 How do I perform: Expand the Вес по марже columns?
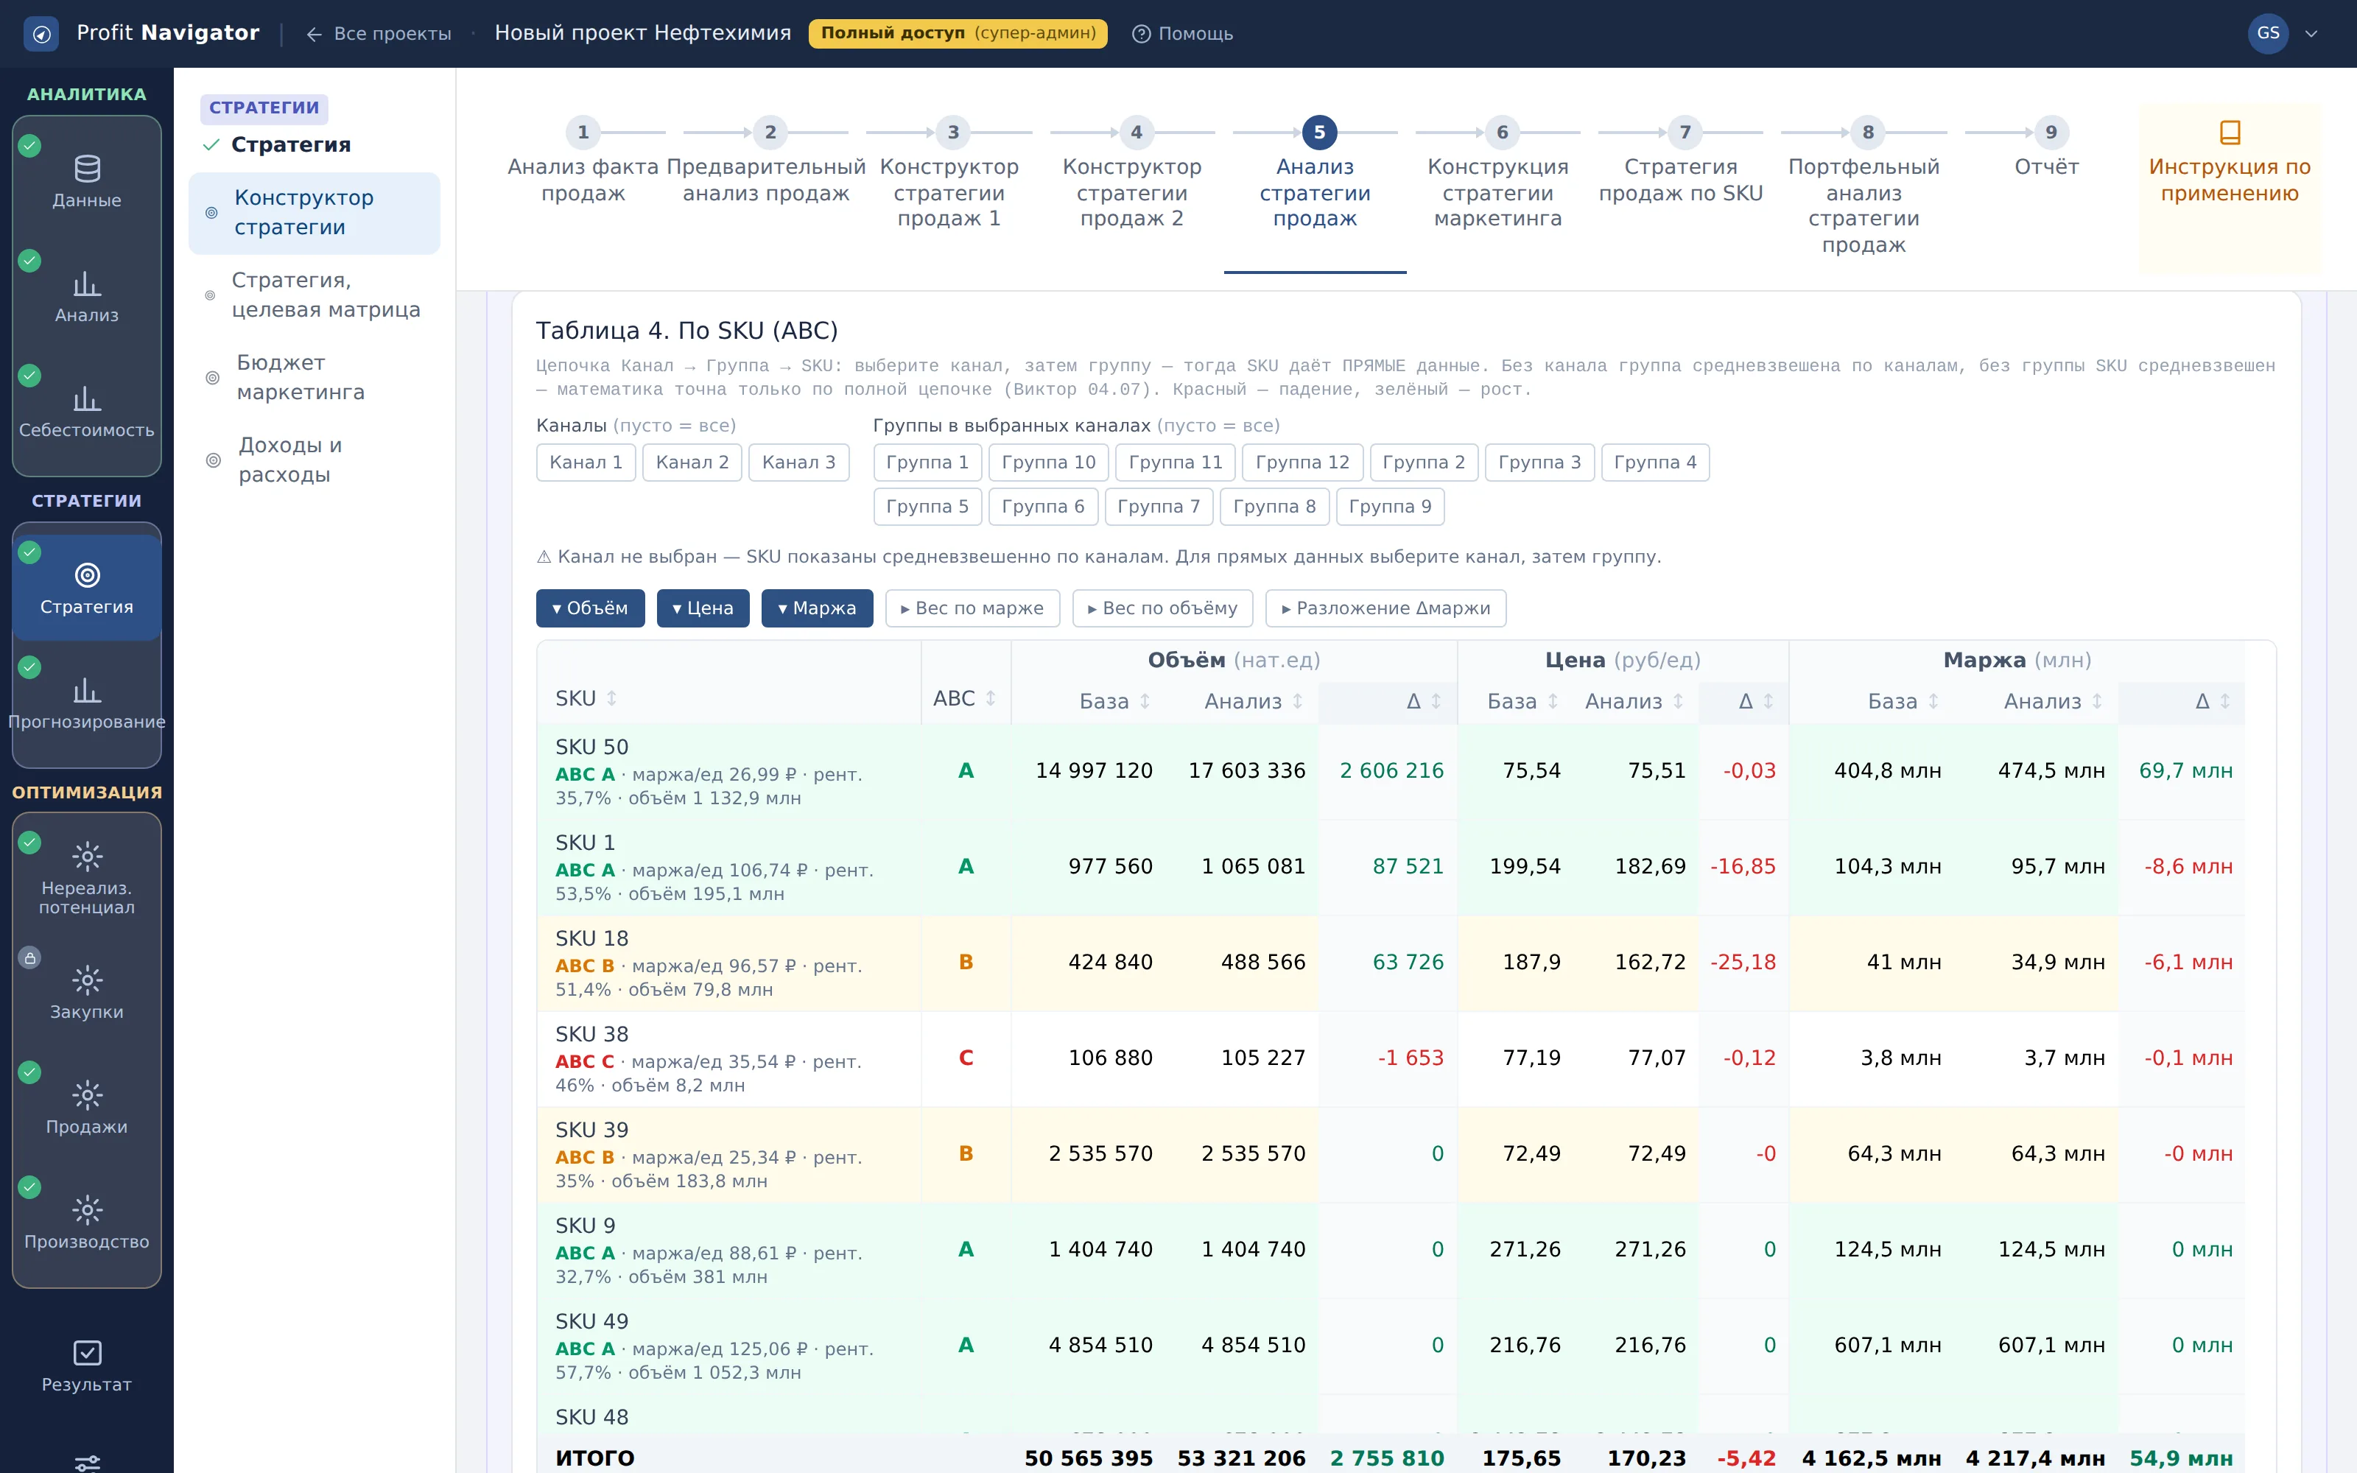coord(972,609)
